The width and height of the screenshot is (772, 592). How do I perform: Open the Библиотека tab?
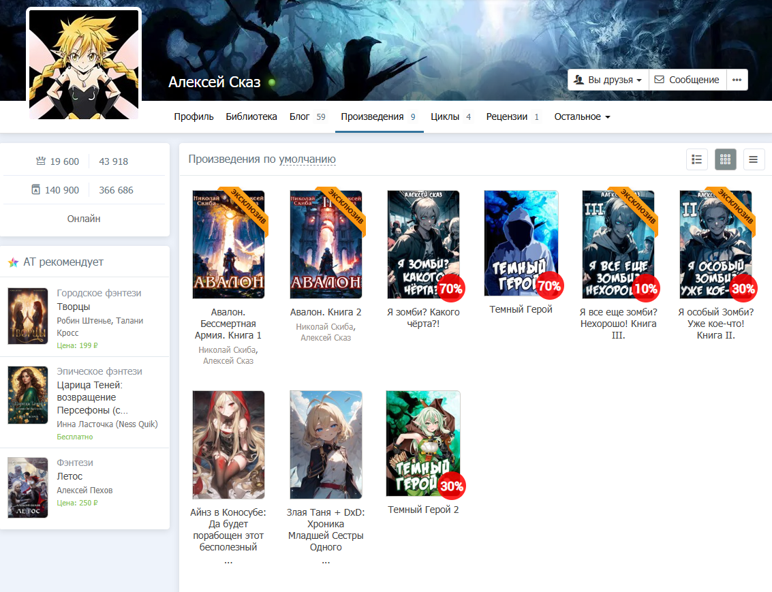pos(251,116)
